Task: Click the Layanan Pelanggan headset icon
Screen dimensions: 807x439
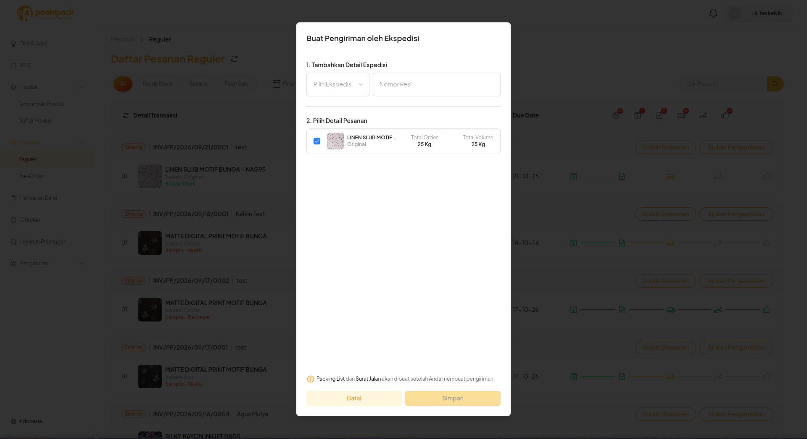Action: 13,242
